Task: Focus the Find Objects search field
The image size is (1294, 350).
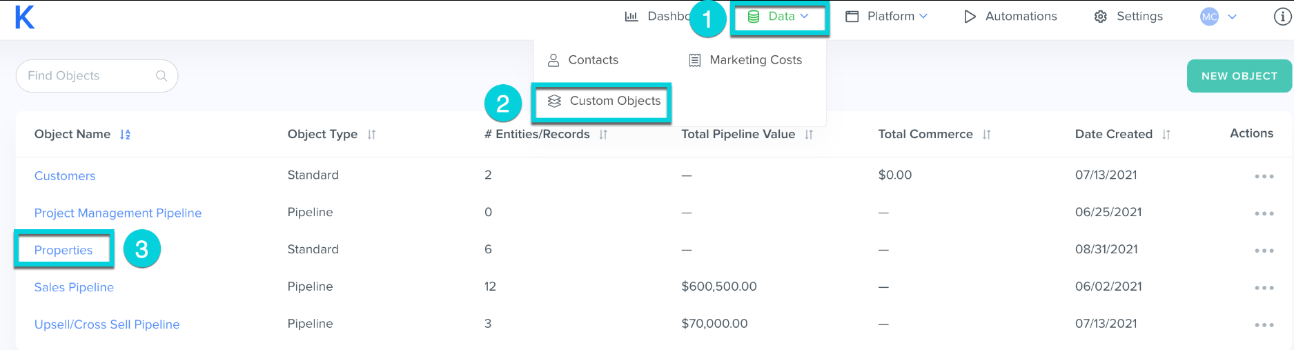Action: (x=97, y=76)
